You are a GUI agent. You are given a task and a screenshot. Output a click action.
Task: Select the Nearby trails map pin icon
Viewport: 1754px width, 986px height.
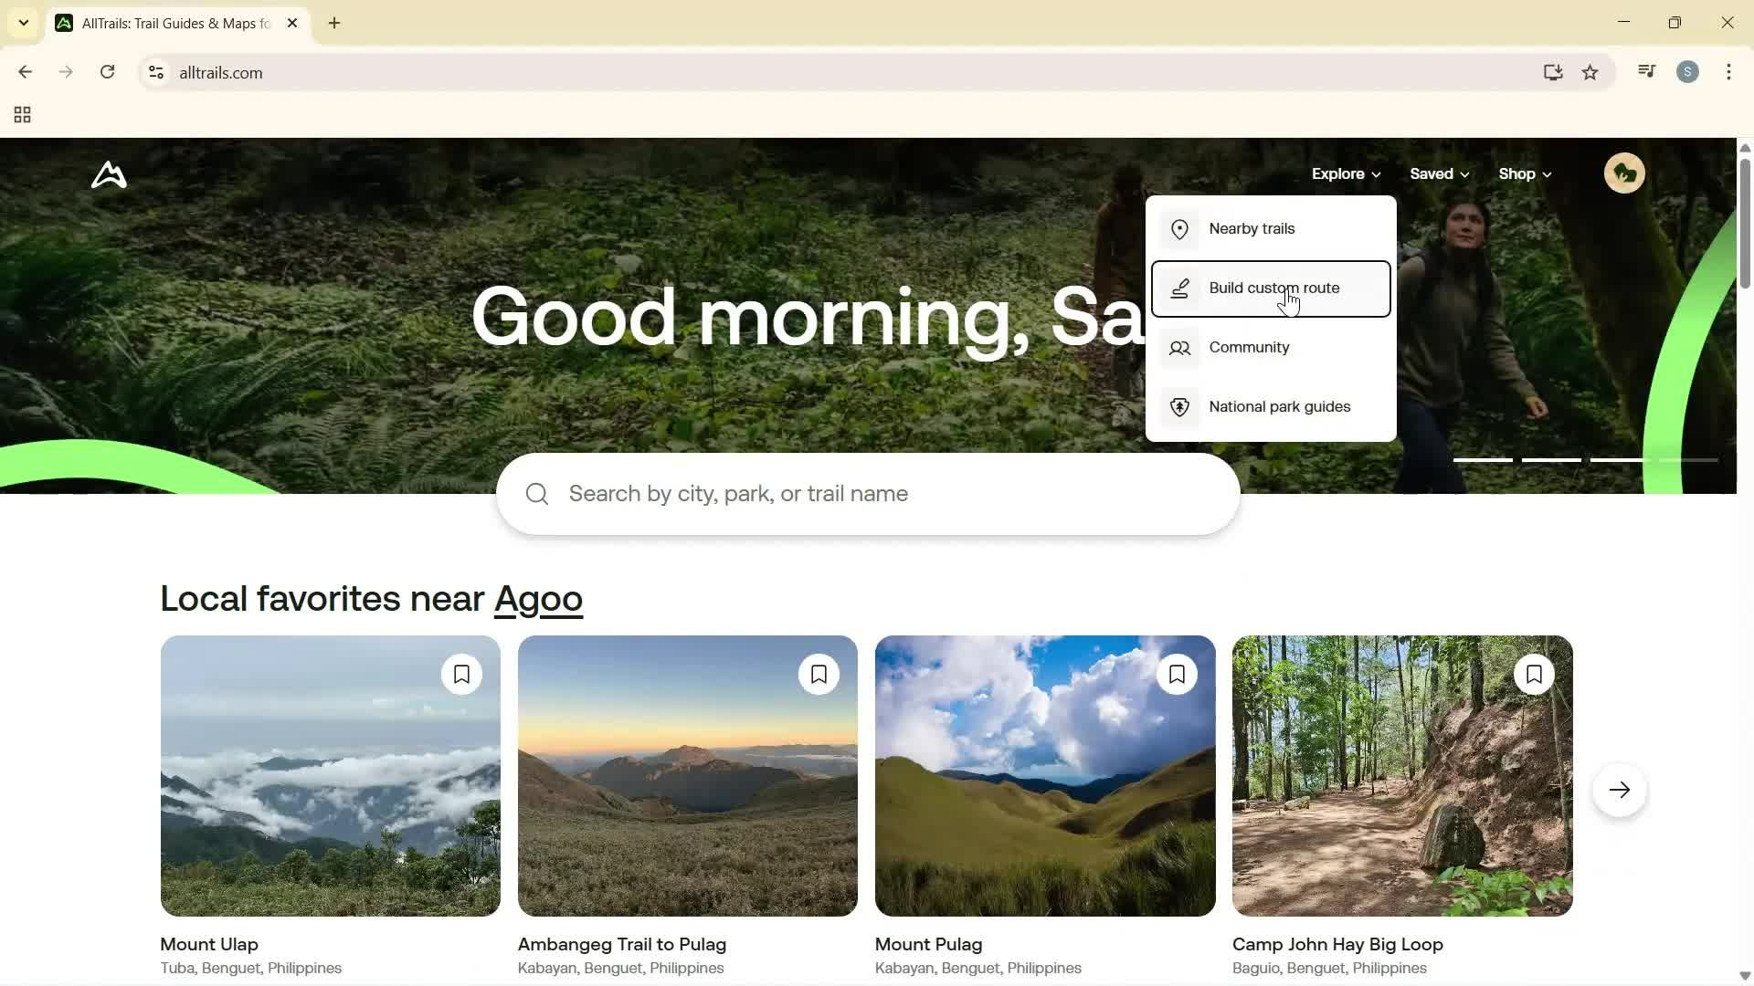[x=1179, y=228]
